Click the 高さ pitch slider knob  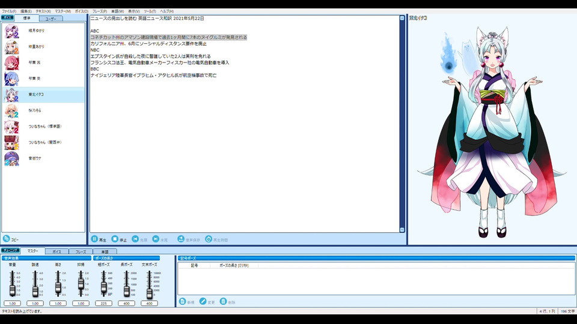click(58, 288)
